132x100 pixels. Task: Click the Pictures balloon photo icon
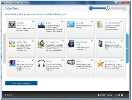[x=12, y=63]
